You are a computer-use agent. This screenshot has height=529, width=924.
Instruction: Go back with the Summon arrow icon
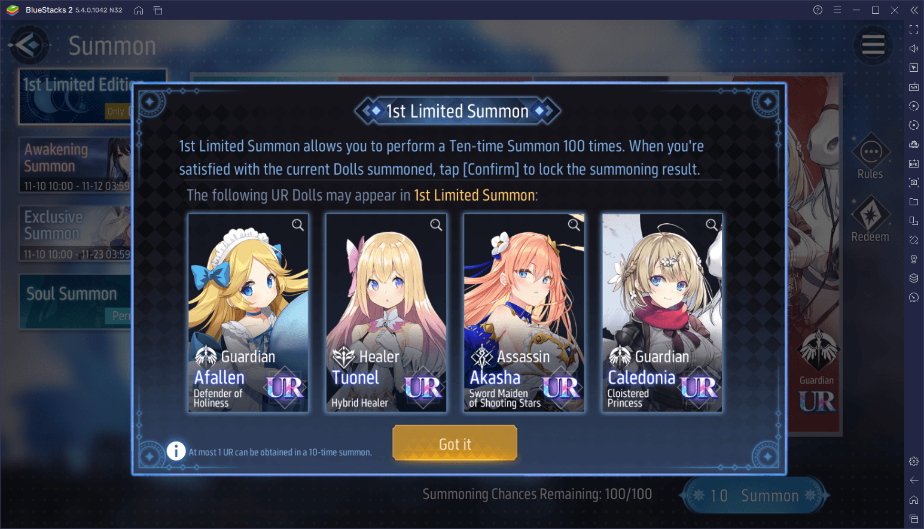click(x=28, y=45)
